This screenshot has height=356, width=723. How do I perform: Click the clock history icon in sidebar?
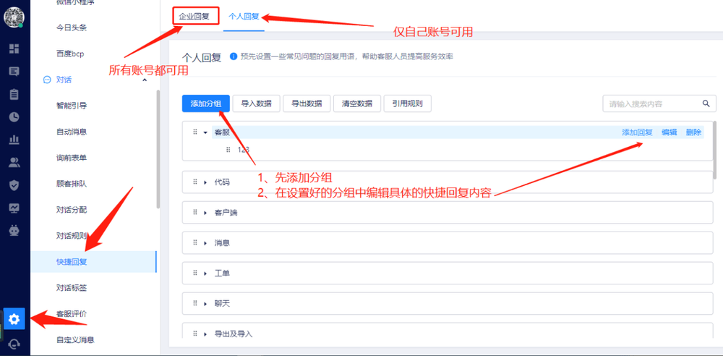click(14, 116)
